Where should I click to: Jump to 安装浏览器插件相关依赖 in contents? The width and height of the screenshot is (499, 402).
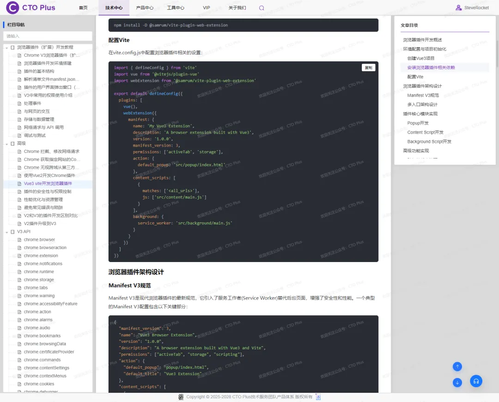(x=431, y=67)
